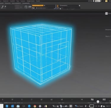Screen dimensions: 111x108
Task: Open the stacked files icon on the taskbar
Action: (x=46, y=106)
